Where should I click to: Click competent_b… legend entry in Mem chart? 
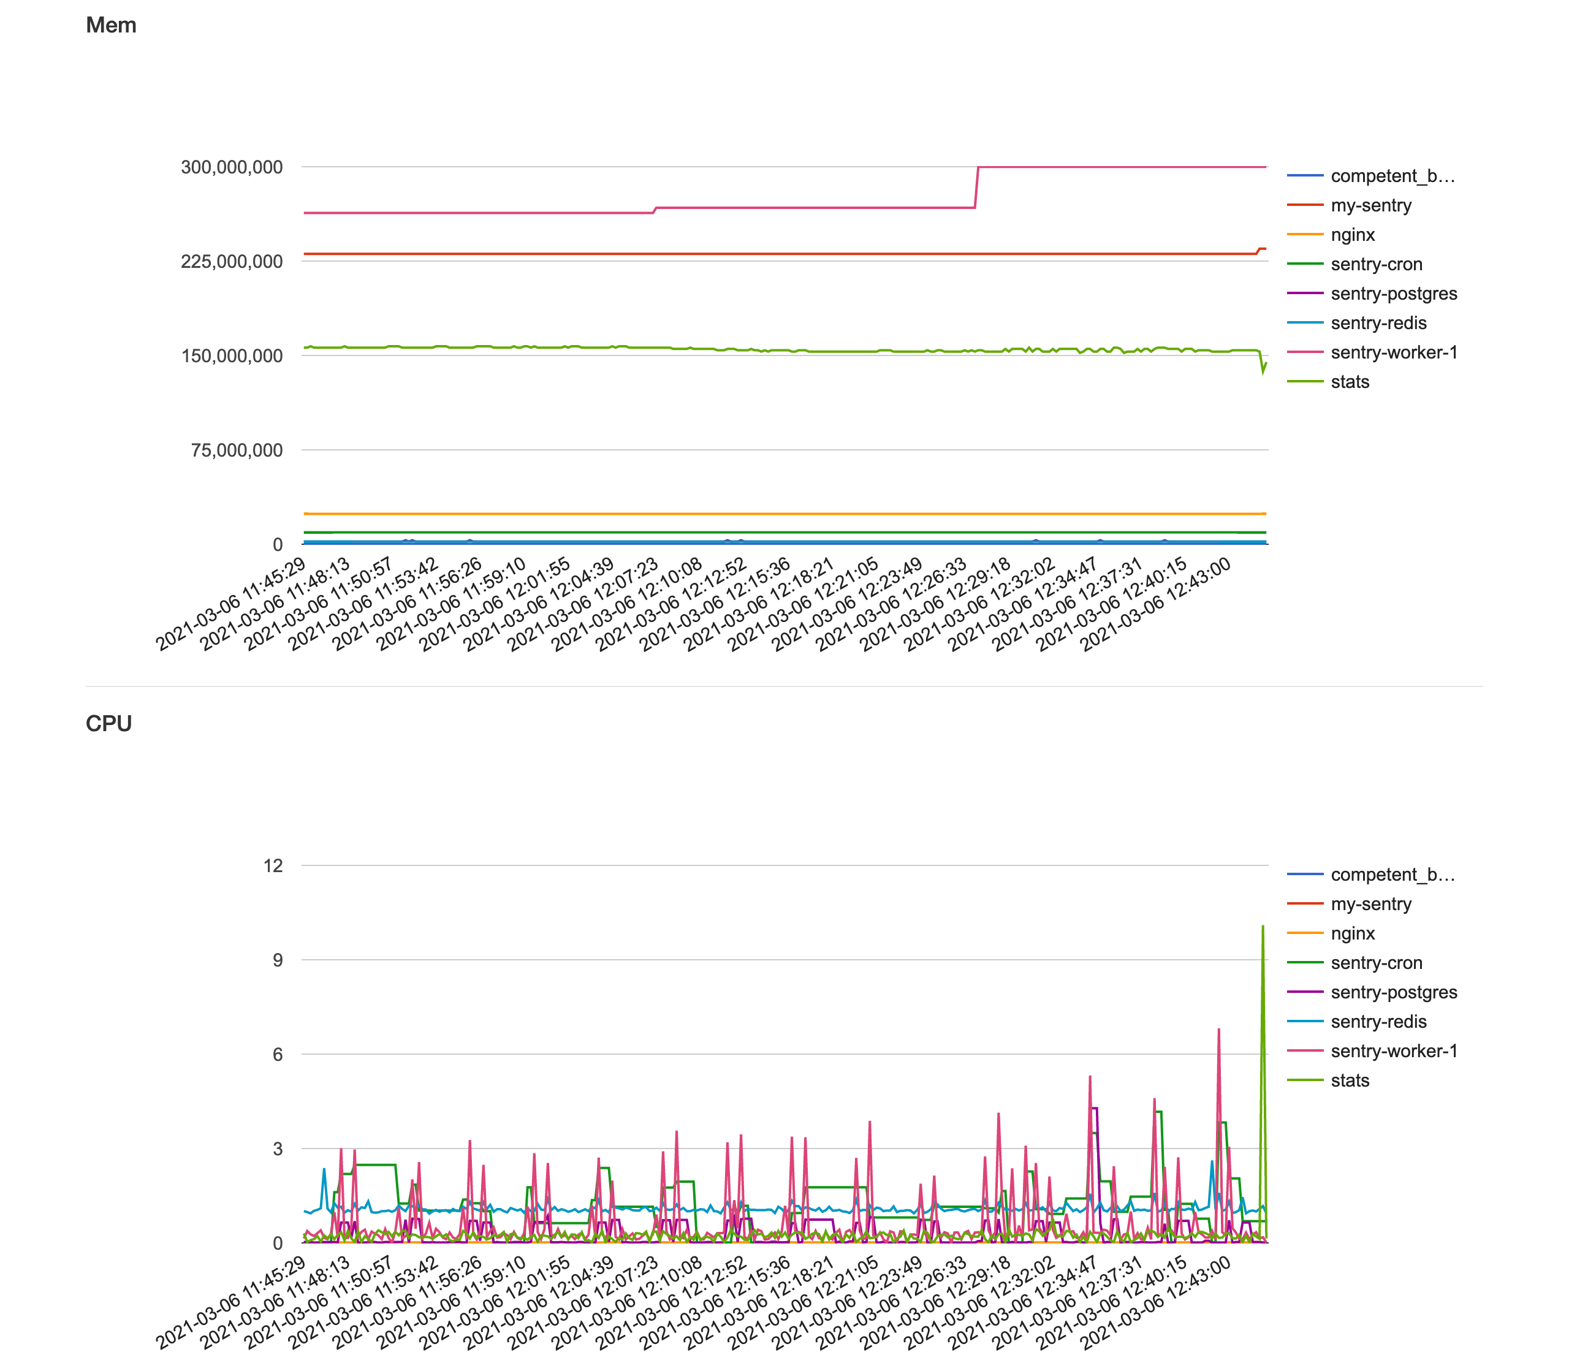1371,176
